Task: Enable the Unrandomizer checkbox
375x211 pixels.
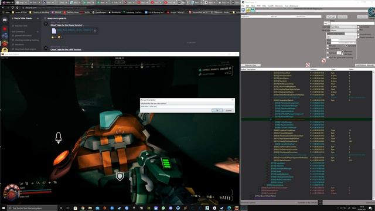Action: (x=358, y=35)
